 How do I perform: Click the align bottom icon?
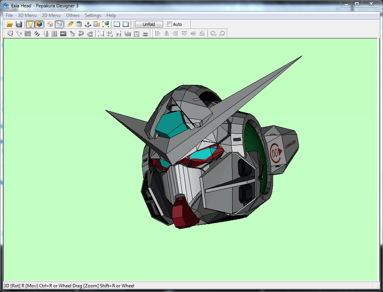pos(202,34)
